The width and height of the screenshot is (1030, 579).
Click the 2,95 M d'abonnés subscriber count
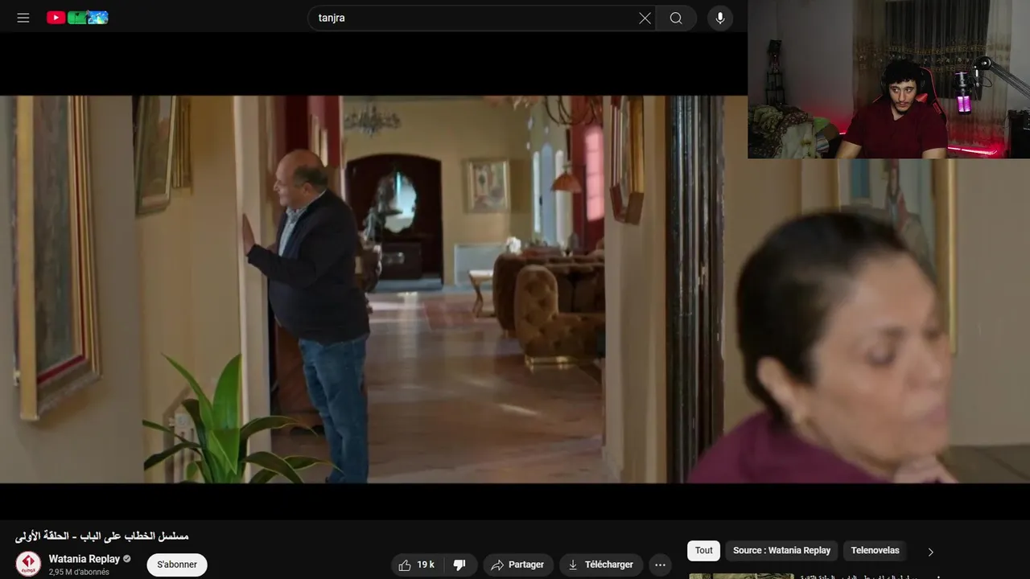coord(79,573)
